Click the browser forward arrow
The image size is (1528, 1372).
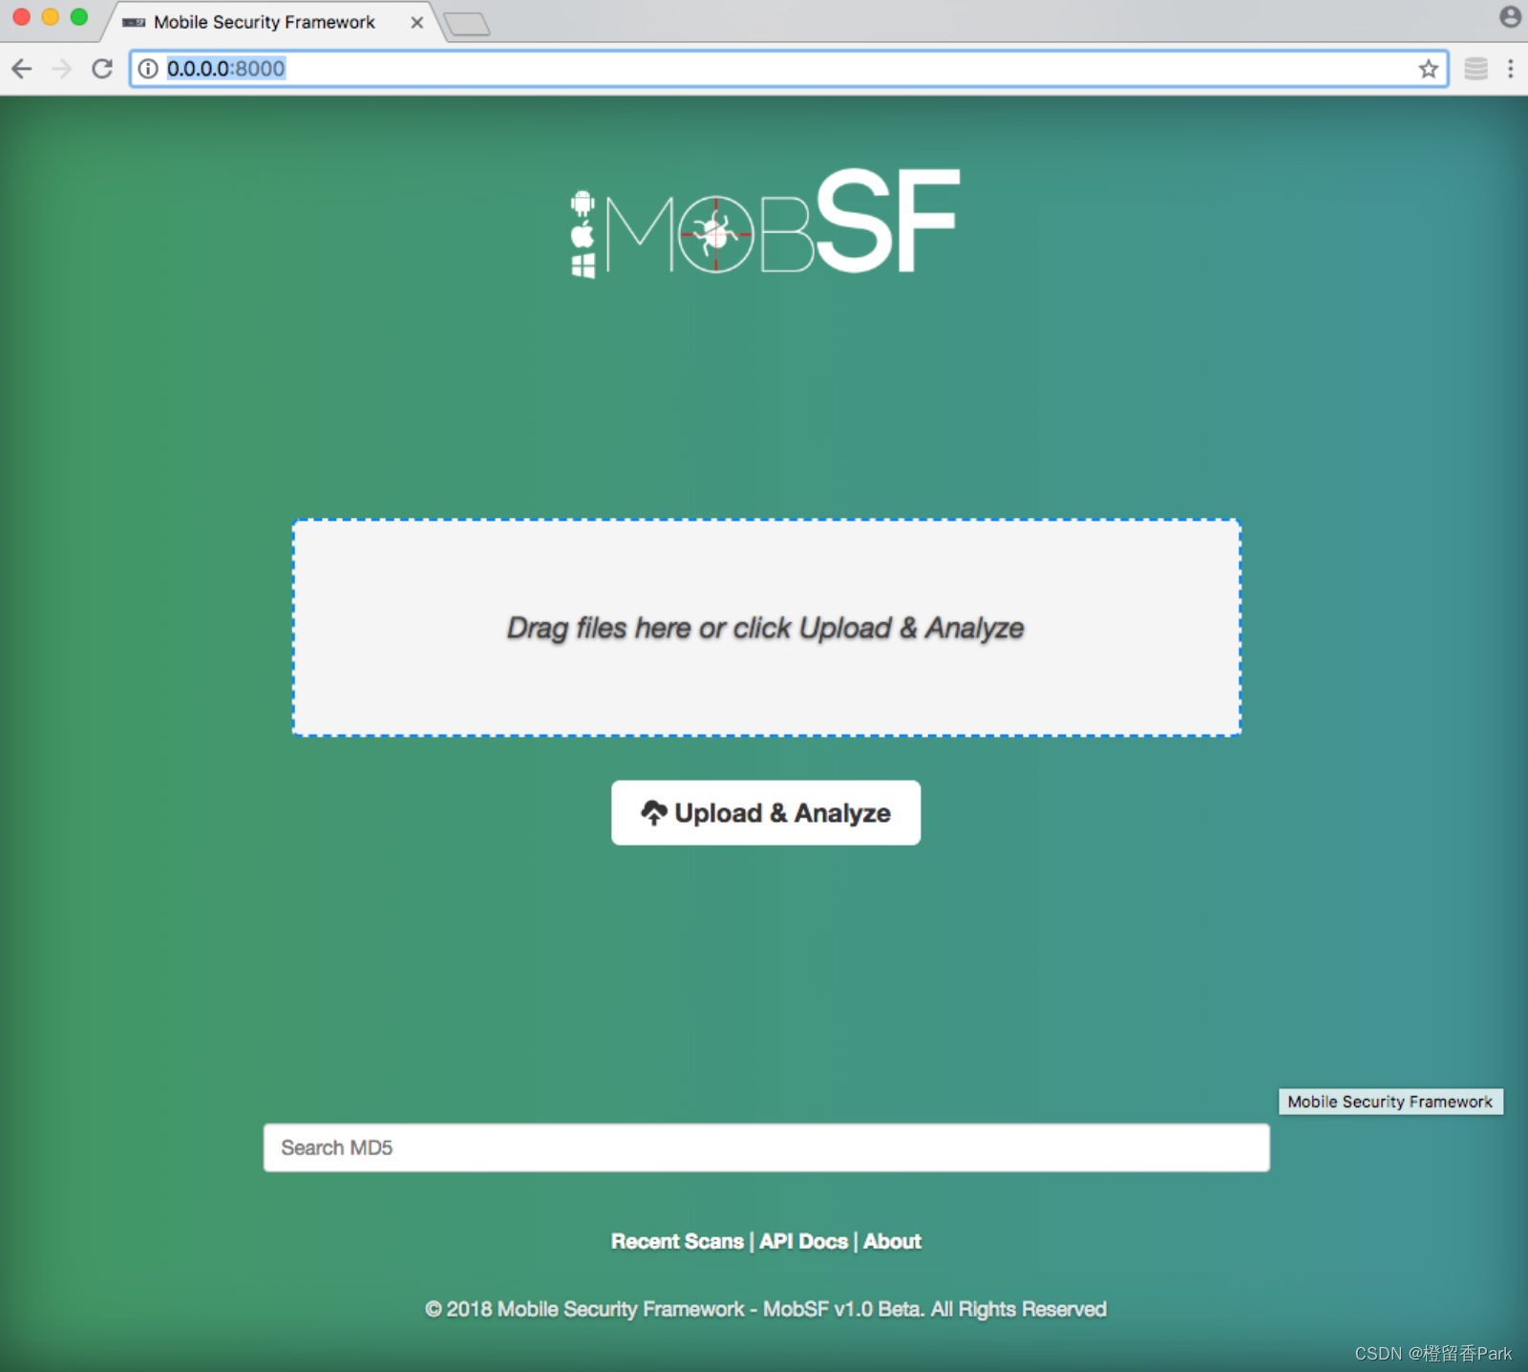click(62, 69)
